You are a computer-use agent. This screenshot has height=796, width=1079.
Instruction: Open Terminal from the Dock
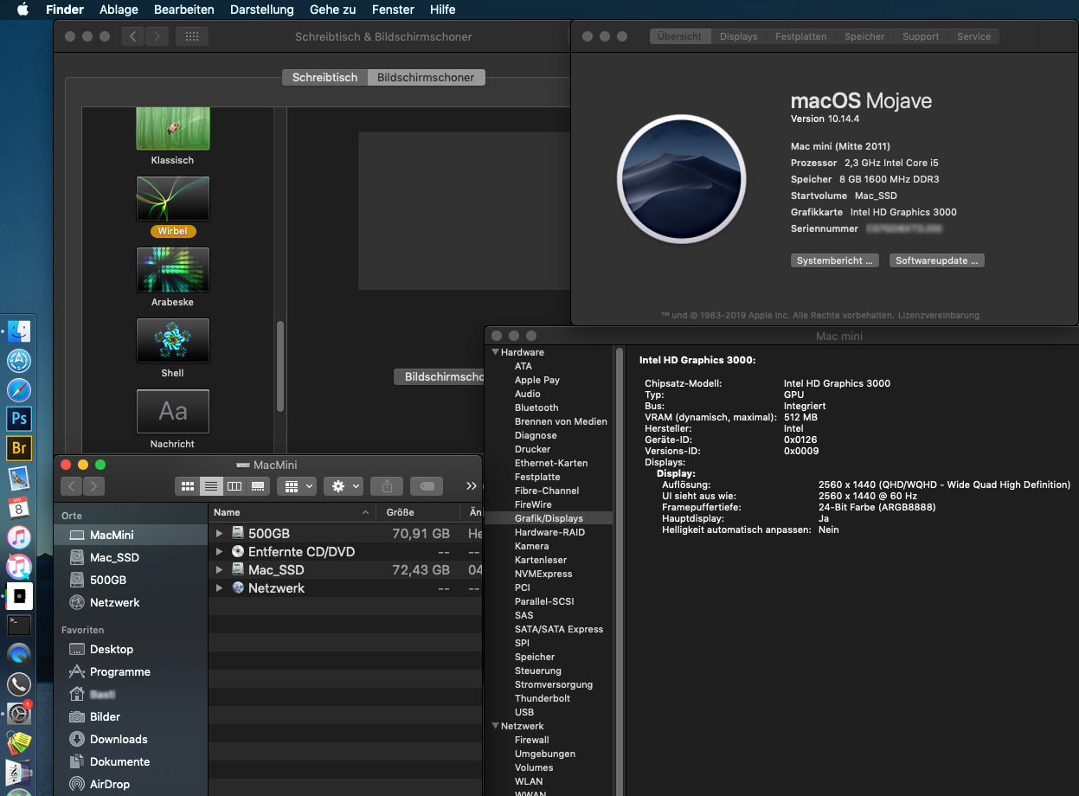pos(19,624)
